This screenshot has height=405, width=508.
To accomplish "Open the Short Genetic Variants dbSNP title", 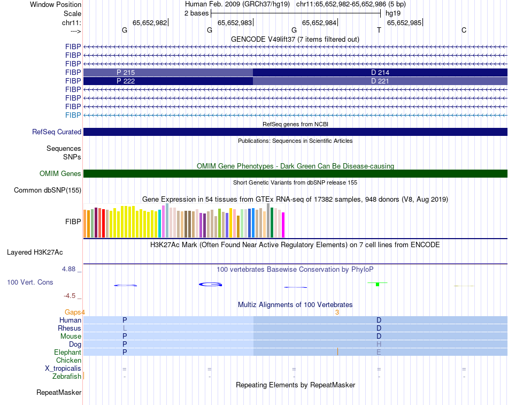I will click(x=295, y=182).
